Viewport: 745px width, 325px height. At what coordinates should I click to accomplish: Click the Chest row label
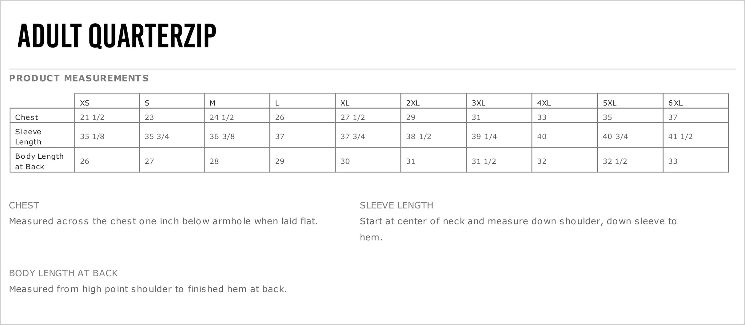click(x=27, y=117)
